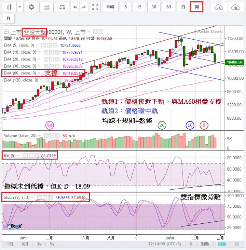This screenshot has width=246, height=250.
Task: Open the indicators panel icon
Action: coord(46,7)
